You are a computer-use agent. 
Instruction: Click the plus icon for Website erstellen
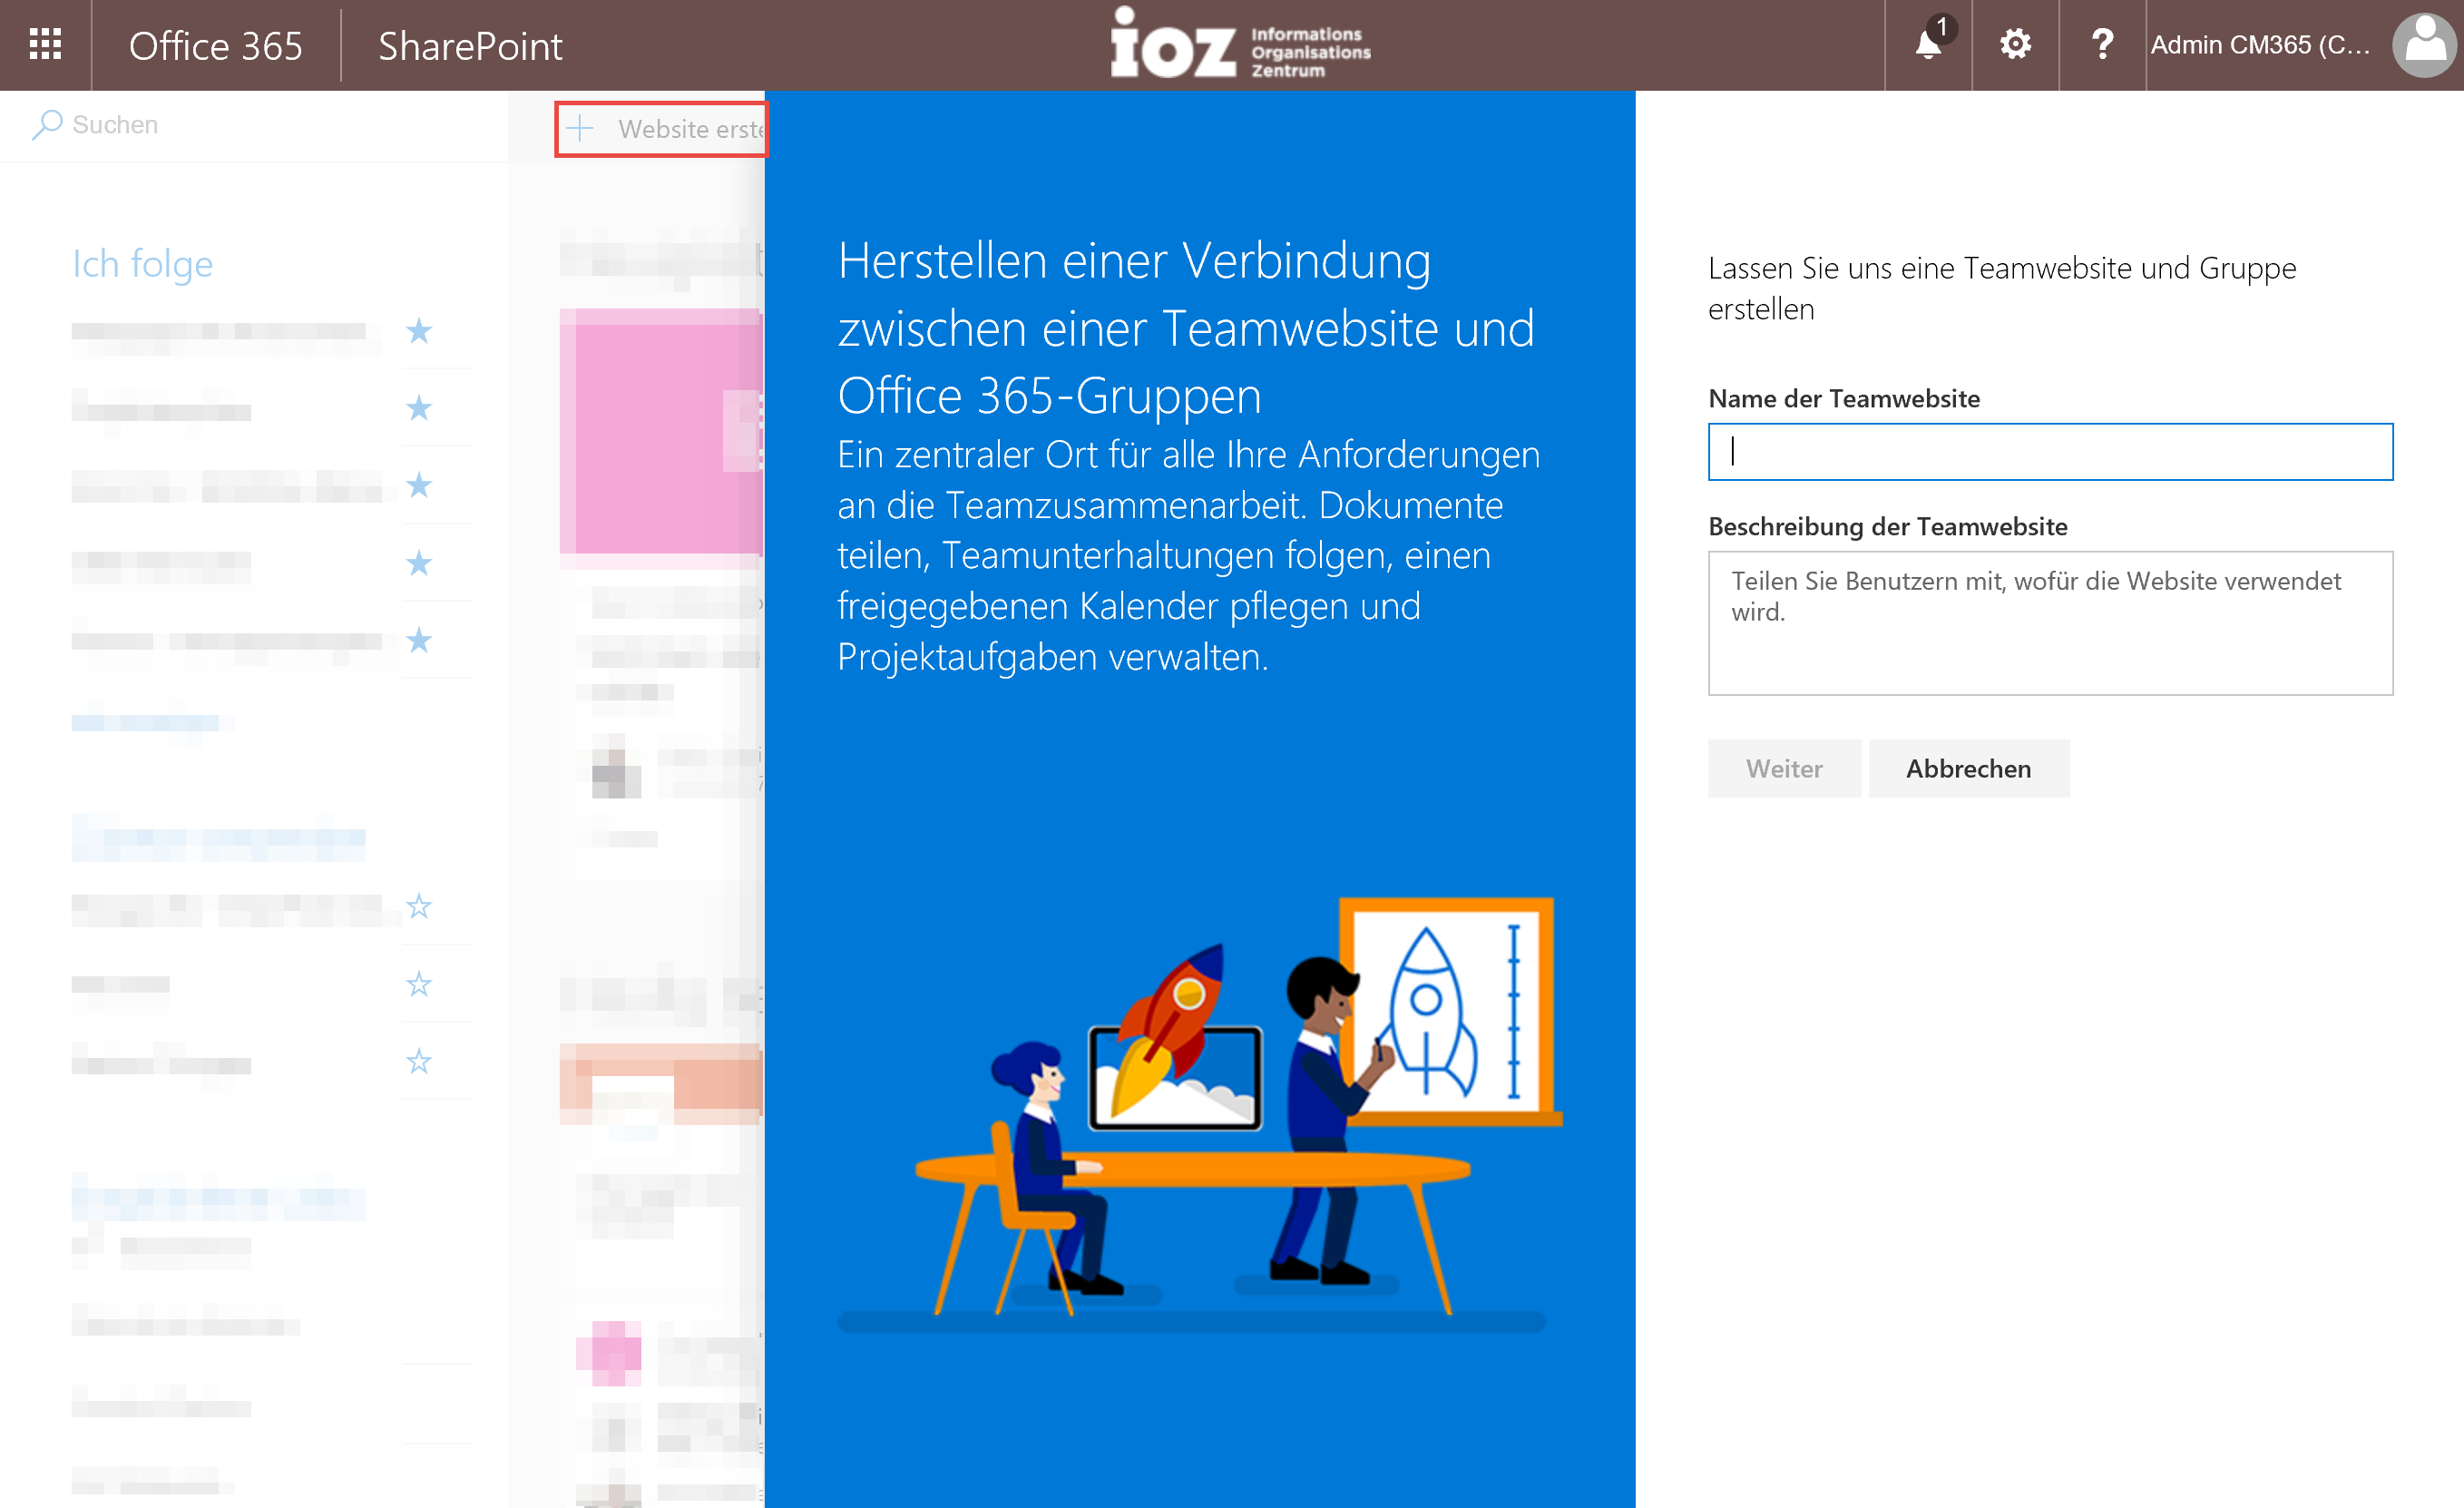tap(580, 128)
